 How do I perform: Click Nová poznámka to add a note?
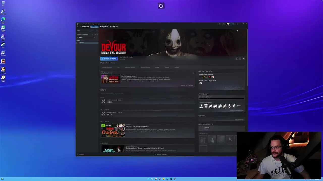239,119
